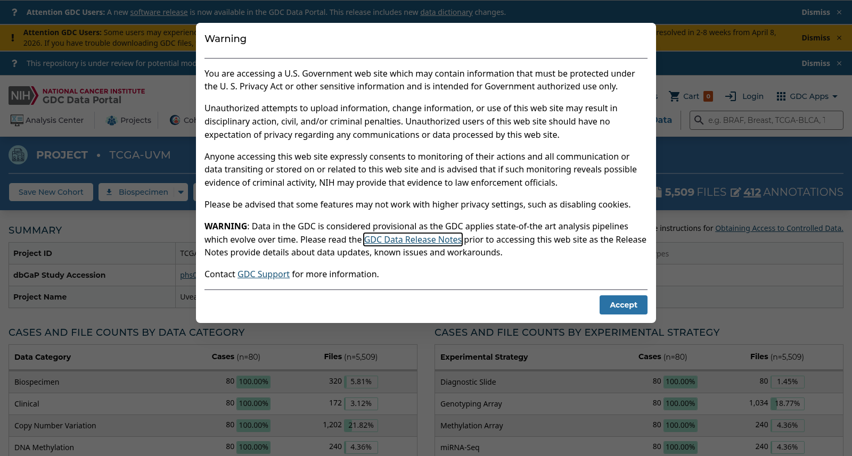Click the edit icon beside 412 annotations
852x456 pixels.
pyautogui.click(x=735, y=192)
